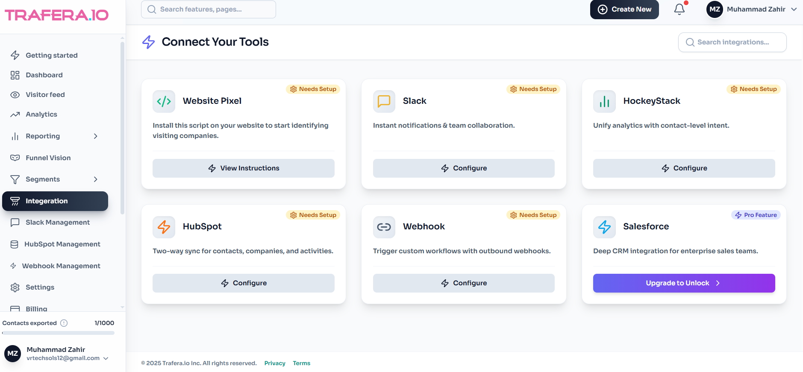Image resolution: width=803 pixels, height=372 pixels.
Task: Open the Privacy link in footer
Action: (x=275, y=363)
